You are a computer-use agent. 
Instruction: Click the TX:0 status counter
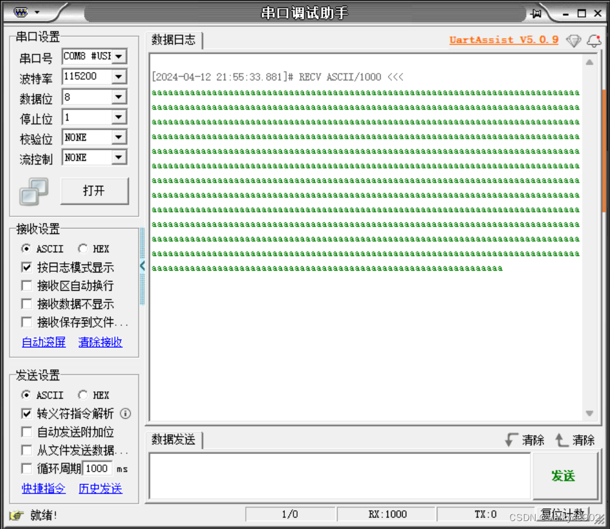485,514
